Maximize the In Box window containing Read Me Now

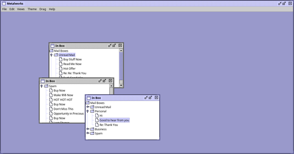(x=114, y=45)
